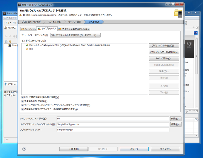This screenshot has height=158, width=203.
Task: Click the new project icon in background toolbar
Action: [7, 23]
